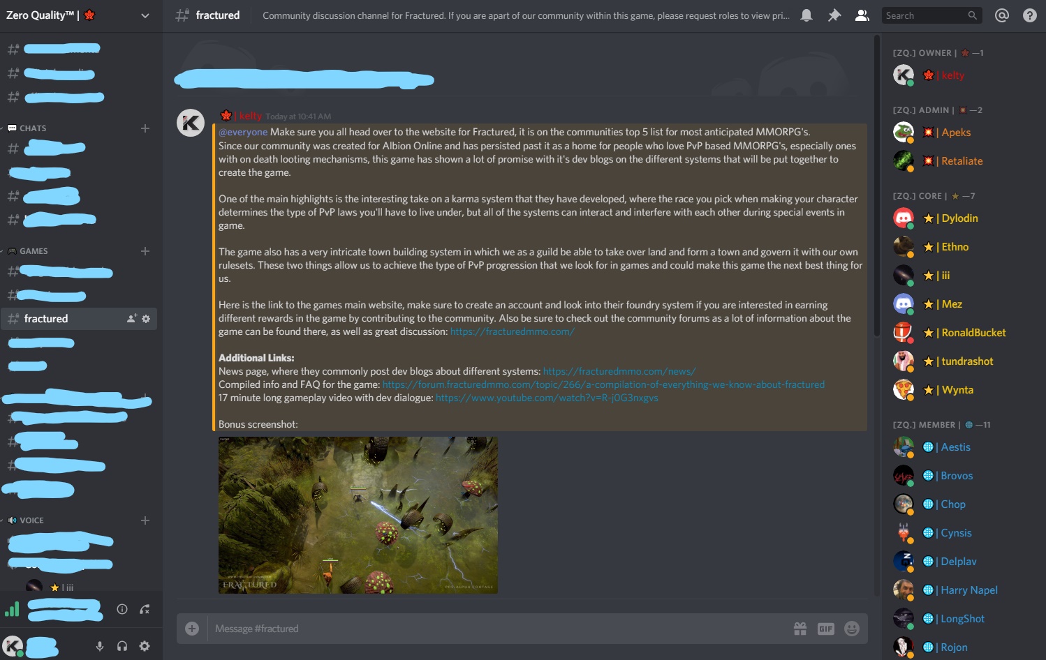Viewport: 1046px width, 660px height.
Task: Open emoji picker smiley icon
Action: point(852,629)
